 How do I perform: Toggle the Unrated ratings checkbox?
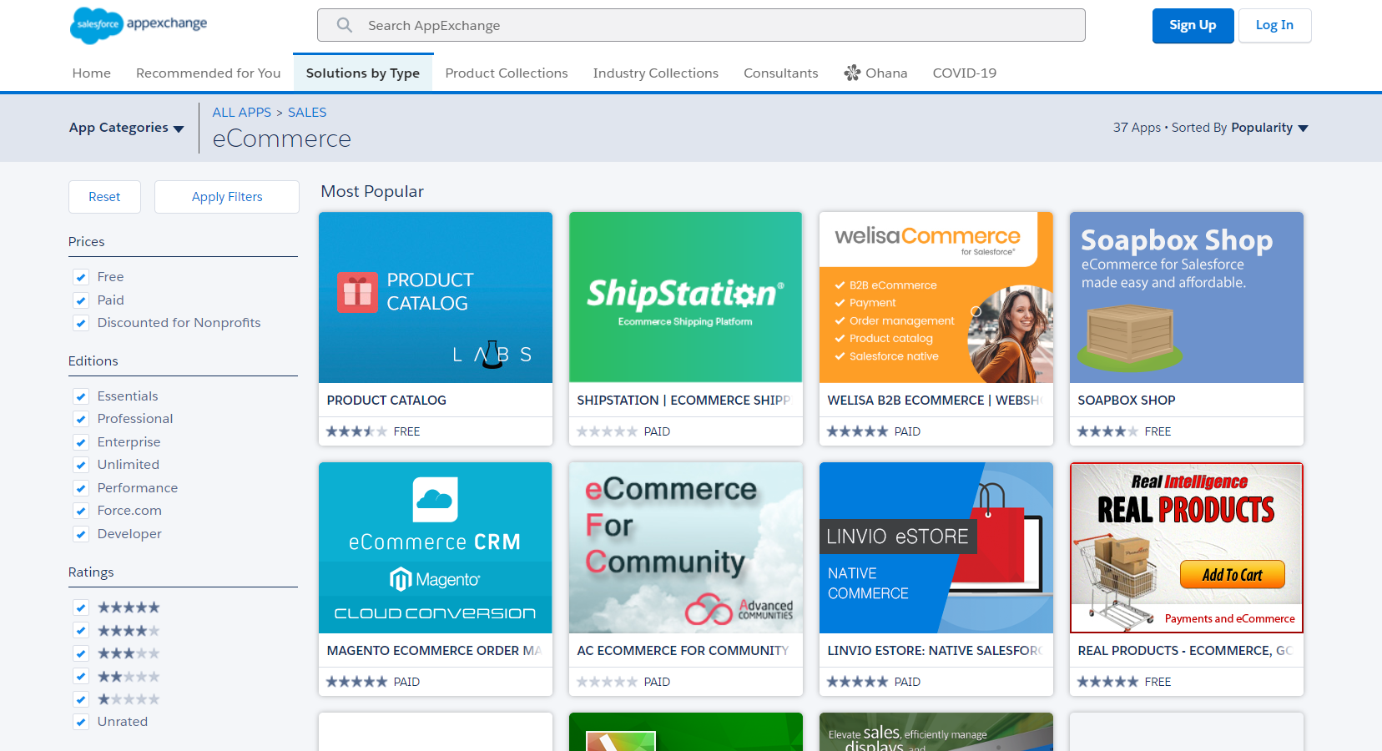(x=81, y=723)
